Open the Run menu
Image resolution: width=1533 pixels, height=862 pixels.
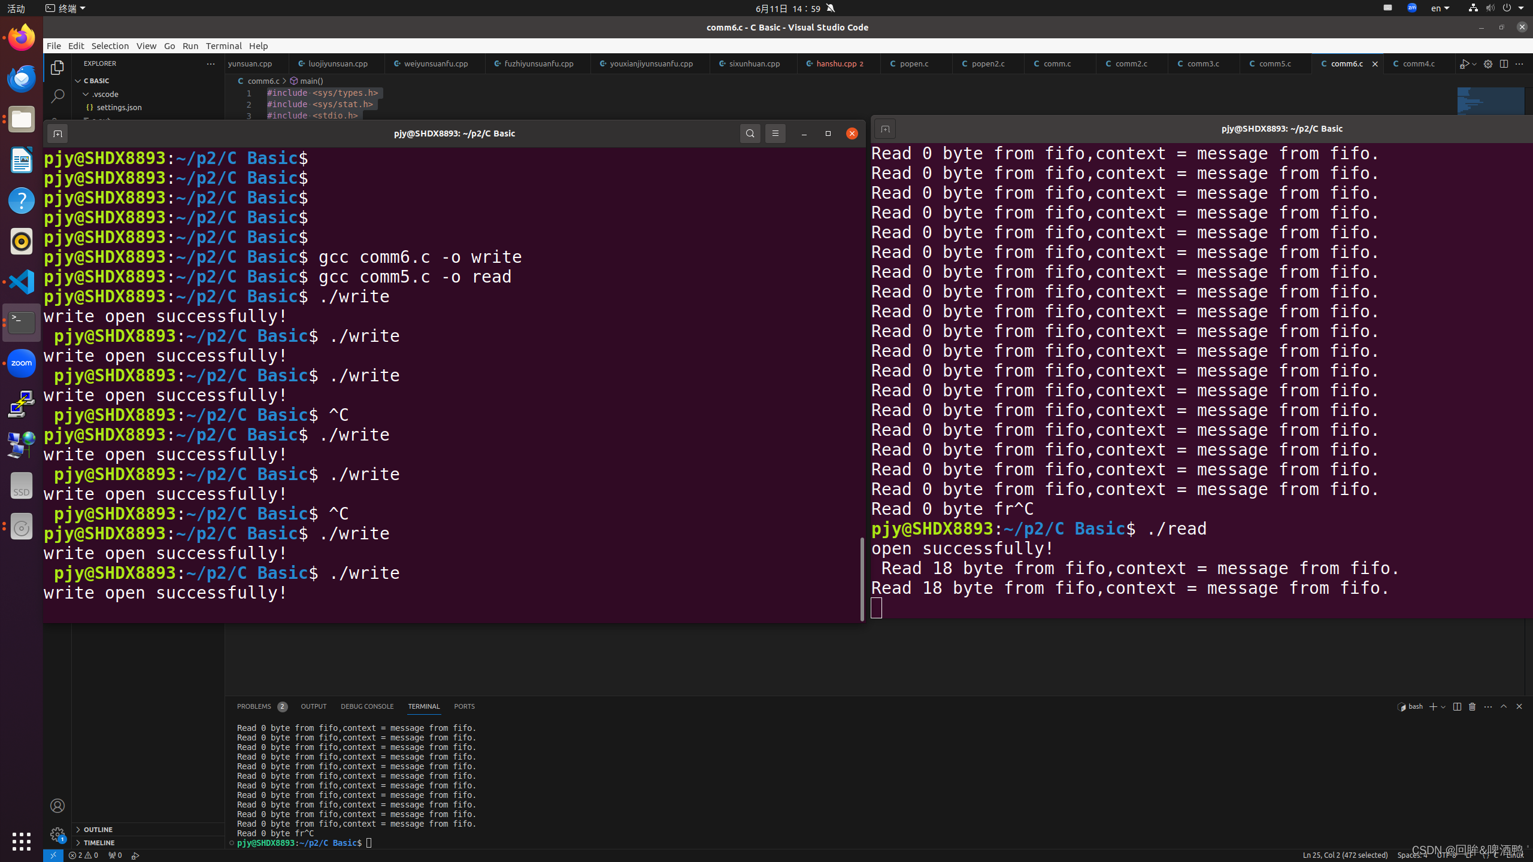tap(190, 46)
